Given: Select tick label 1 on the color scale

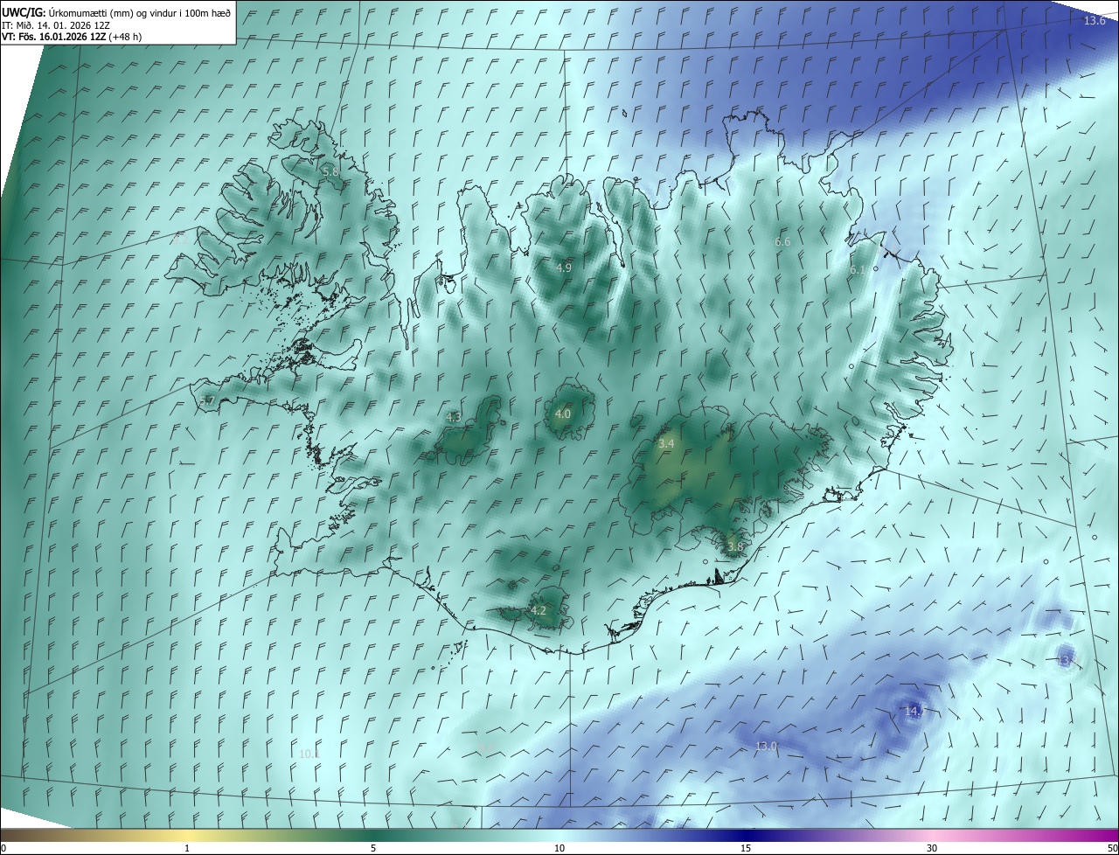Looking at the screenshot, I should tap(188, 848).
